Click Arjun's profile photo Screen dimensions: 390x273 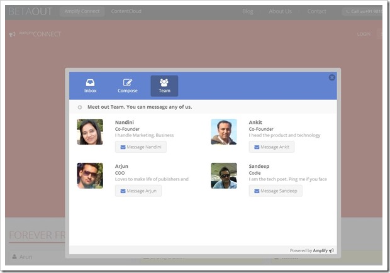coord(90,176)
